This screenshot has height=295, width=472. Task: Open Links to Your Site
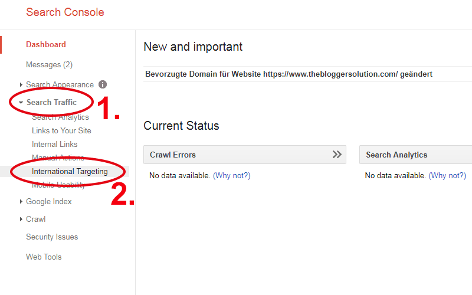point(61,130)
